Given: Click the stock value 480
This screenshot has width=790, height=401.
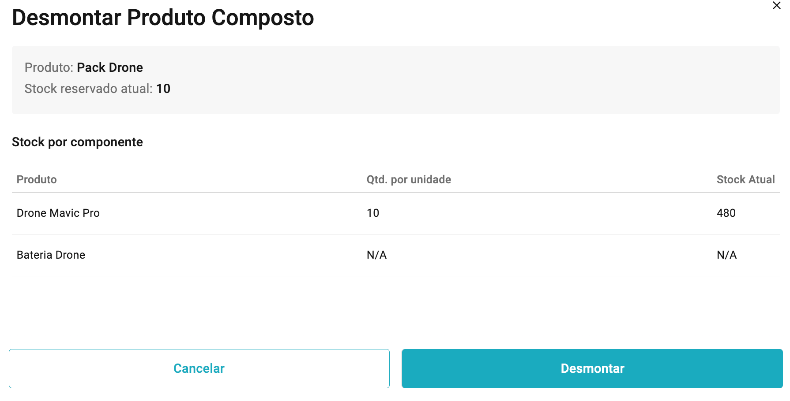Looking at the screenshot, I should (x=726, y=213).
